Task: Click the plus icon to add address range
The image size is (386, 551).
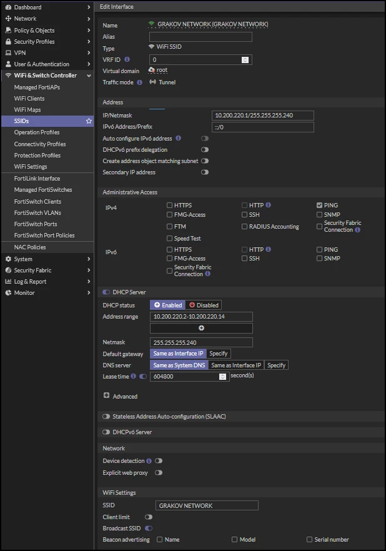Action: (x=201, y=328)
